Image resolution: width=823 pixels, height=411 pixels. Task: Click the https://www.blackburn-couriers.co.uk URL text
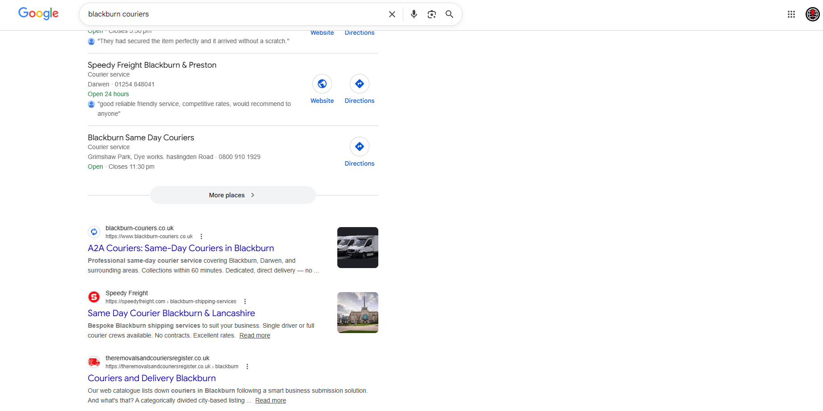click(149, 236)
